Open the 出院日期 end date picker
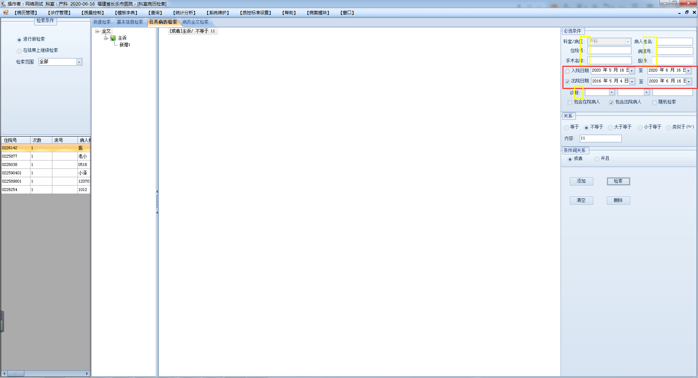Viewport: 698px width, 378px height. tap(689, 81)
